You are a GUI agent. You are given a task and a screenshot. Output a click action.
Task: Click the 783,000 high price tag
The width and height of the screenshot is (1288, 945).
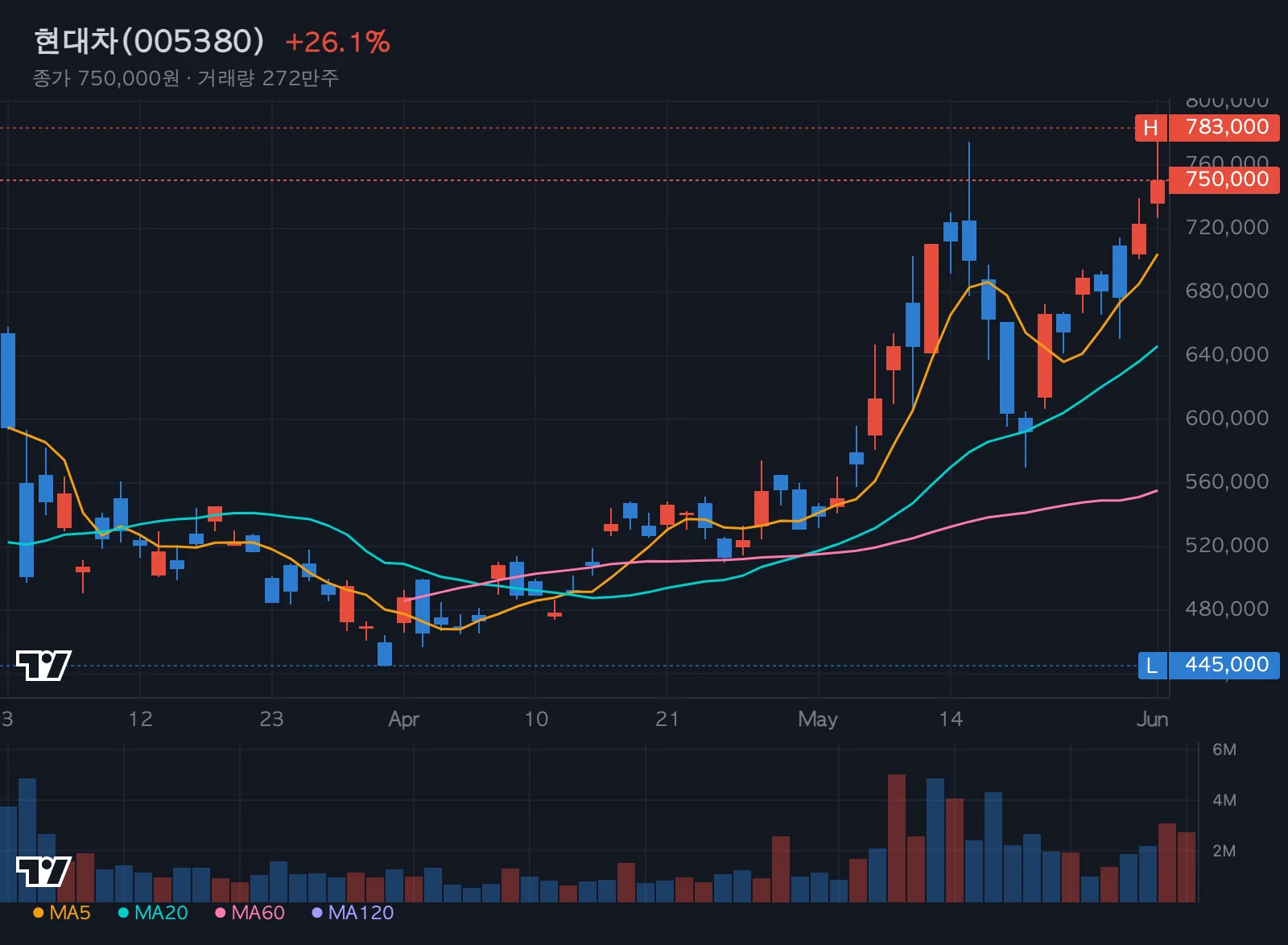coord(1224,127)
